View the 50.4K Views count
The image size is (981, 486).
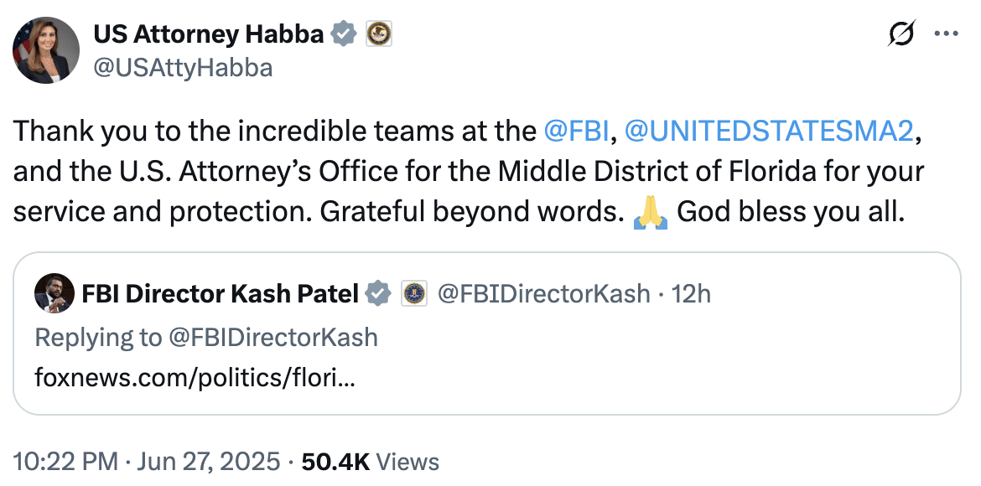(371, 462)
